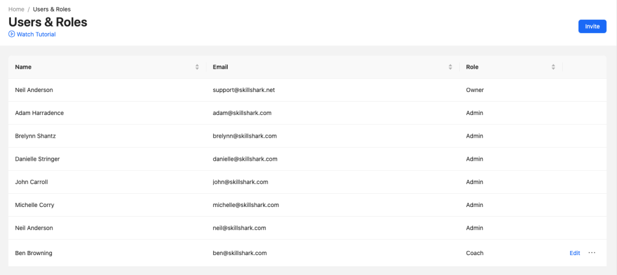Click the Owner role for support@skillshark.net

point(475,90)
